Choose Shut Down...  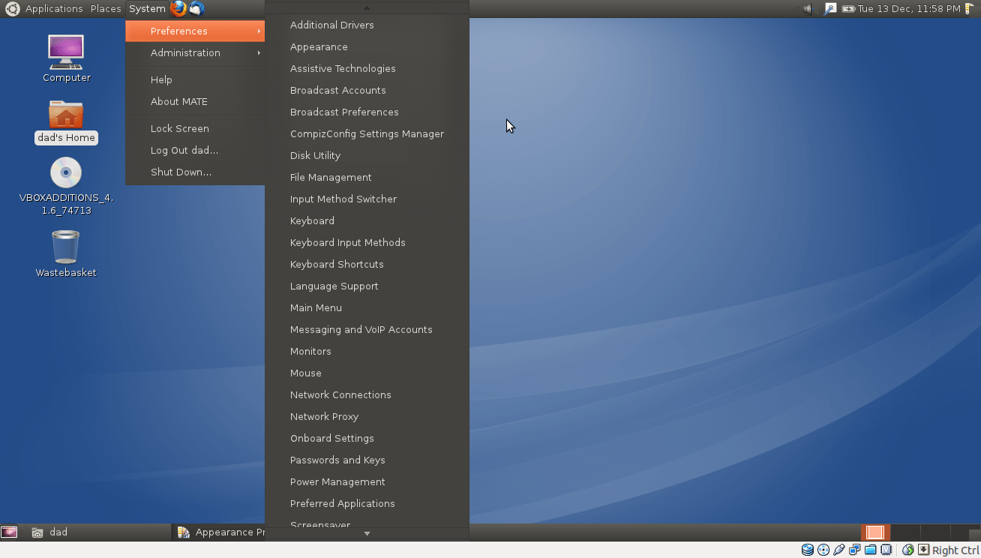pos(195,172)
